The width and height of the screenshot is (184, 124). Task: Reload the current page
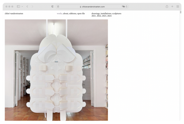pyautogui.click(x=126, y=6)
